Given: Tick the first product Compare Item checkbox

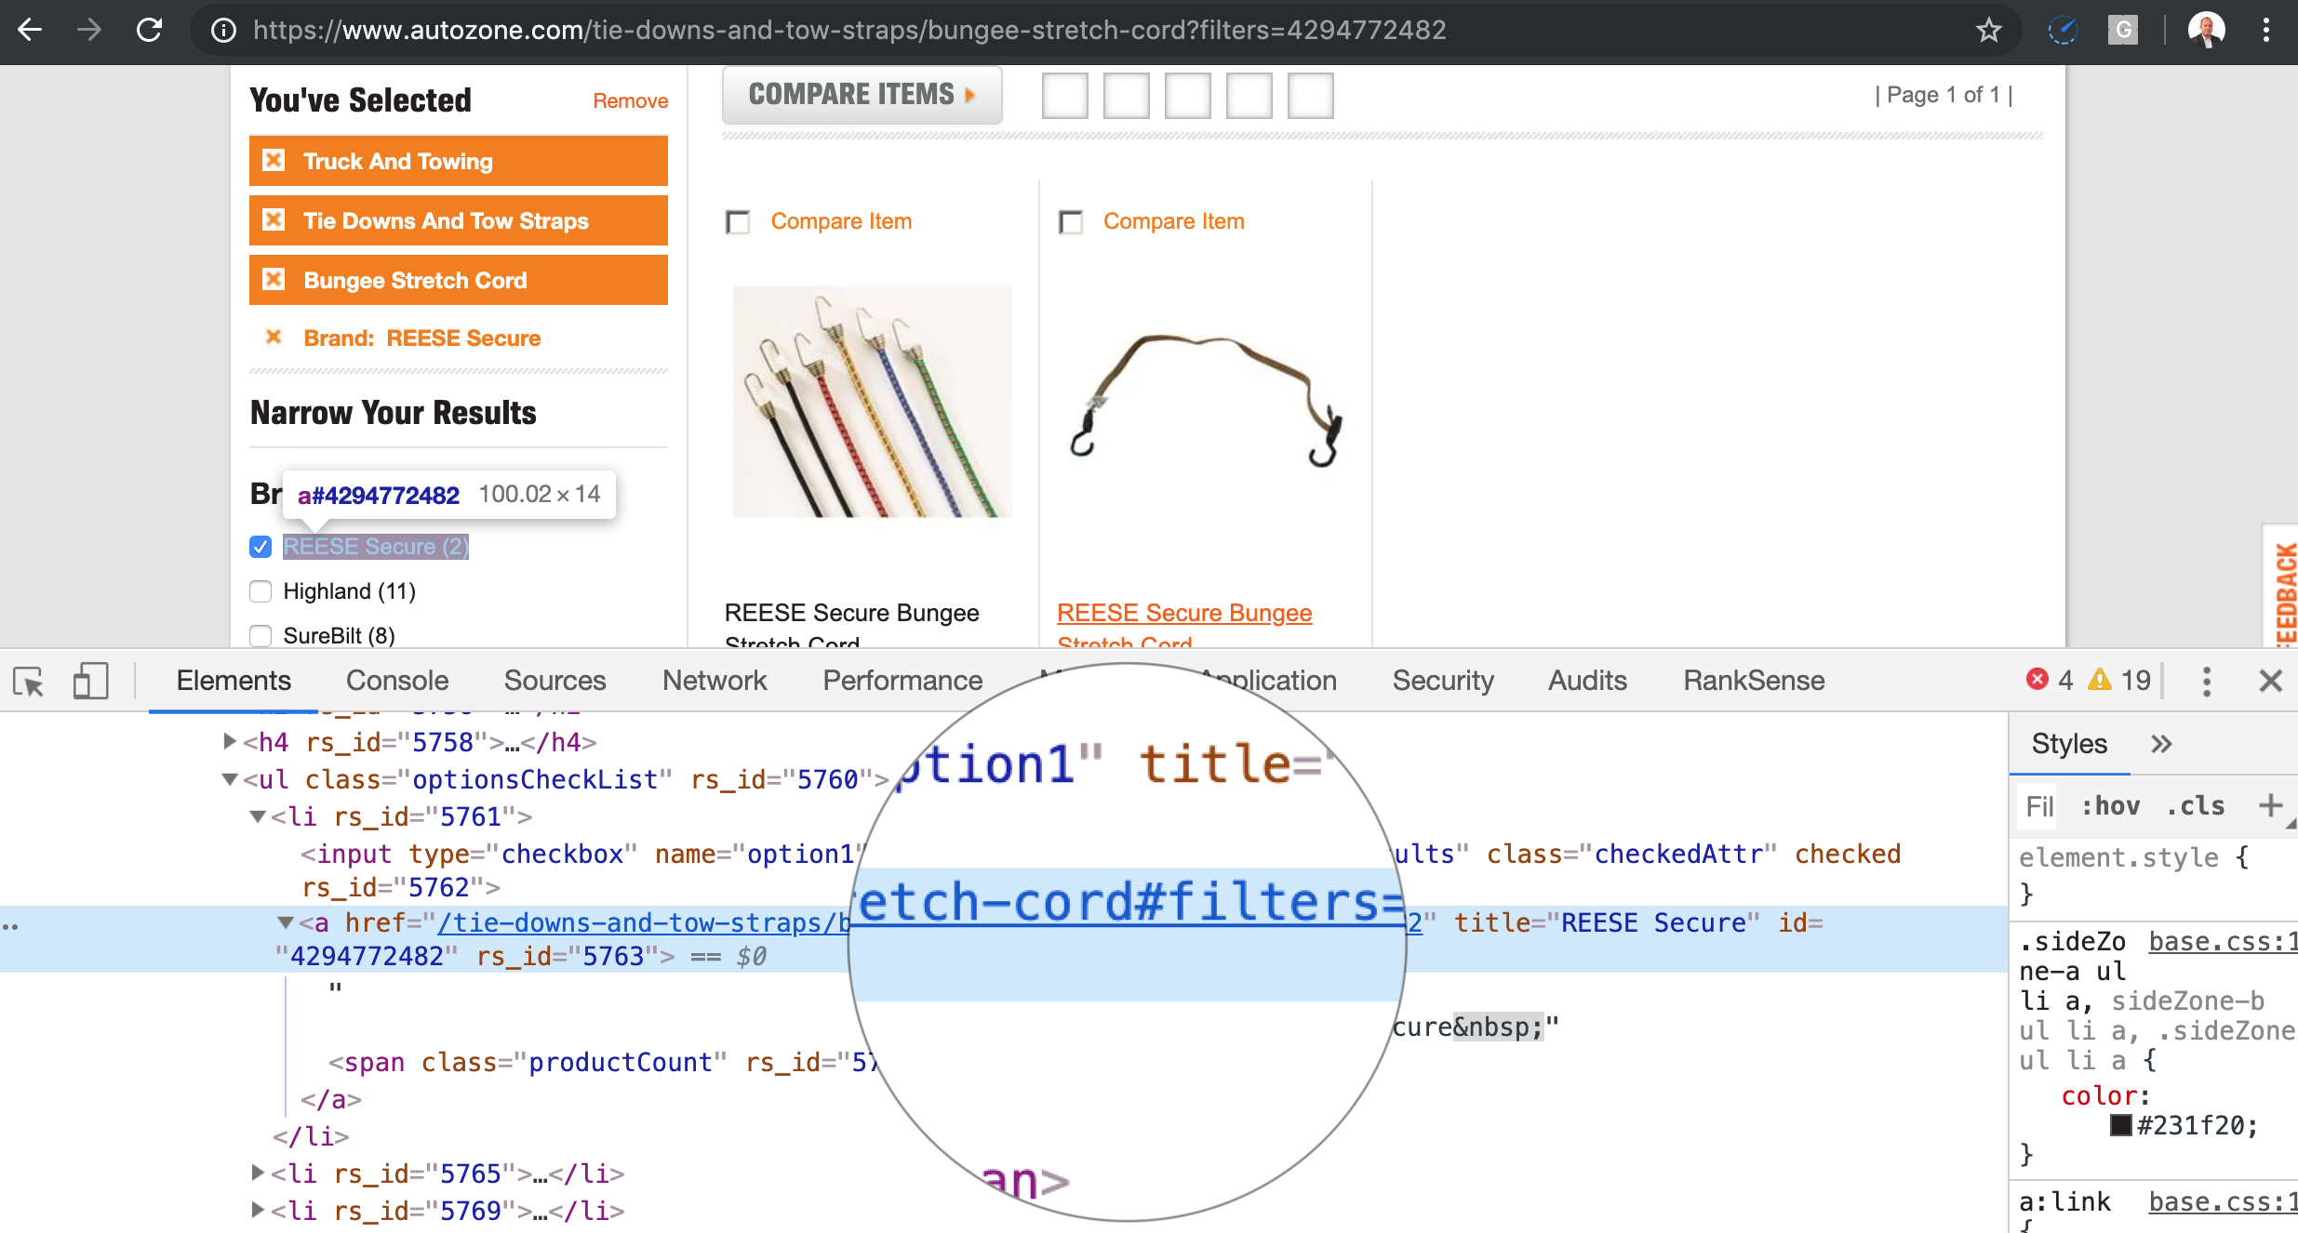Looking at the screenshot, I should click(738, 222).
